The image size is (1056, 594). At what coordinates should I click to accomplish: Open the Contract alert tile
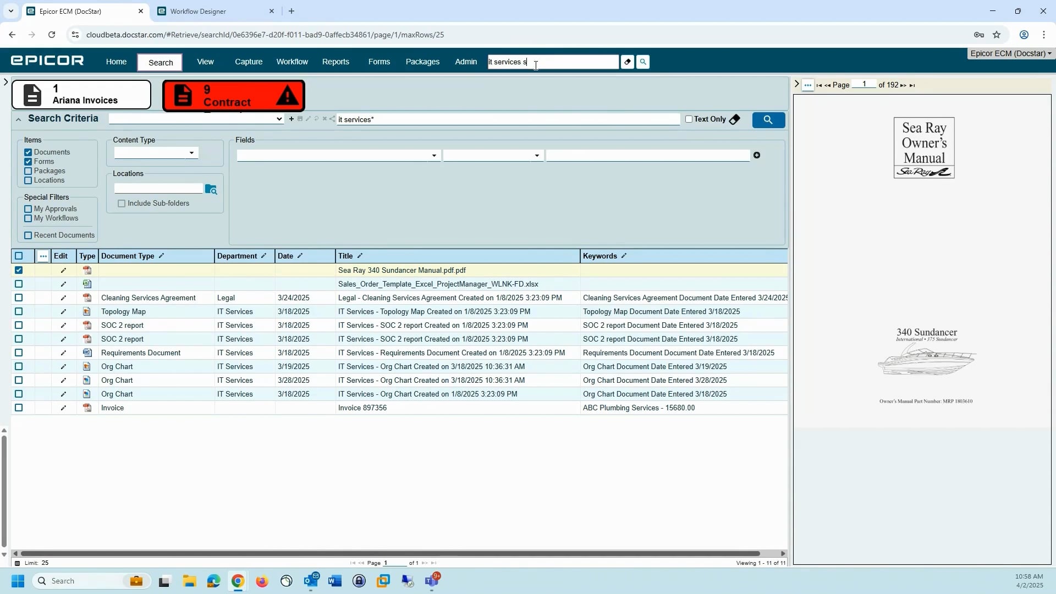click(233, 96)
